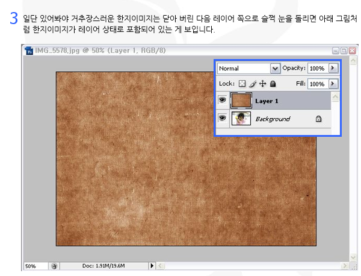
Task: Hide the Background layer eye icon
Action: point(223,118)
